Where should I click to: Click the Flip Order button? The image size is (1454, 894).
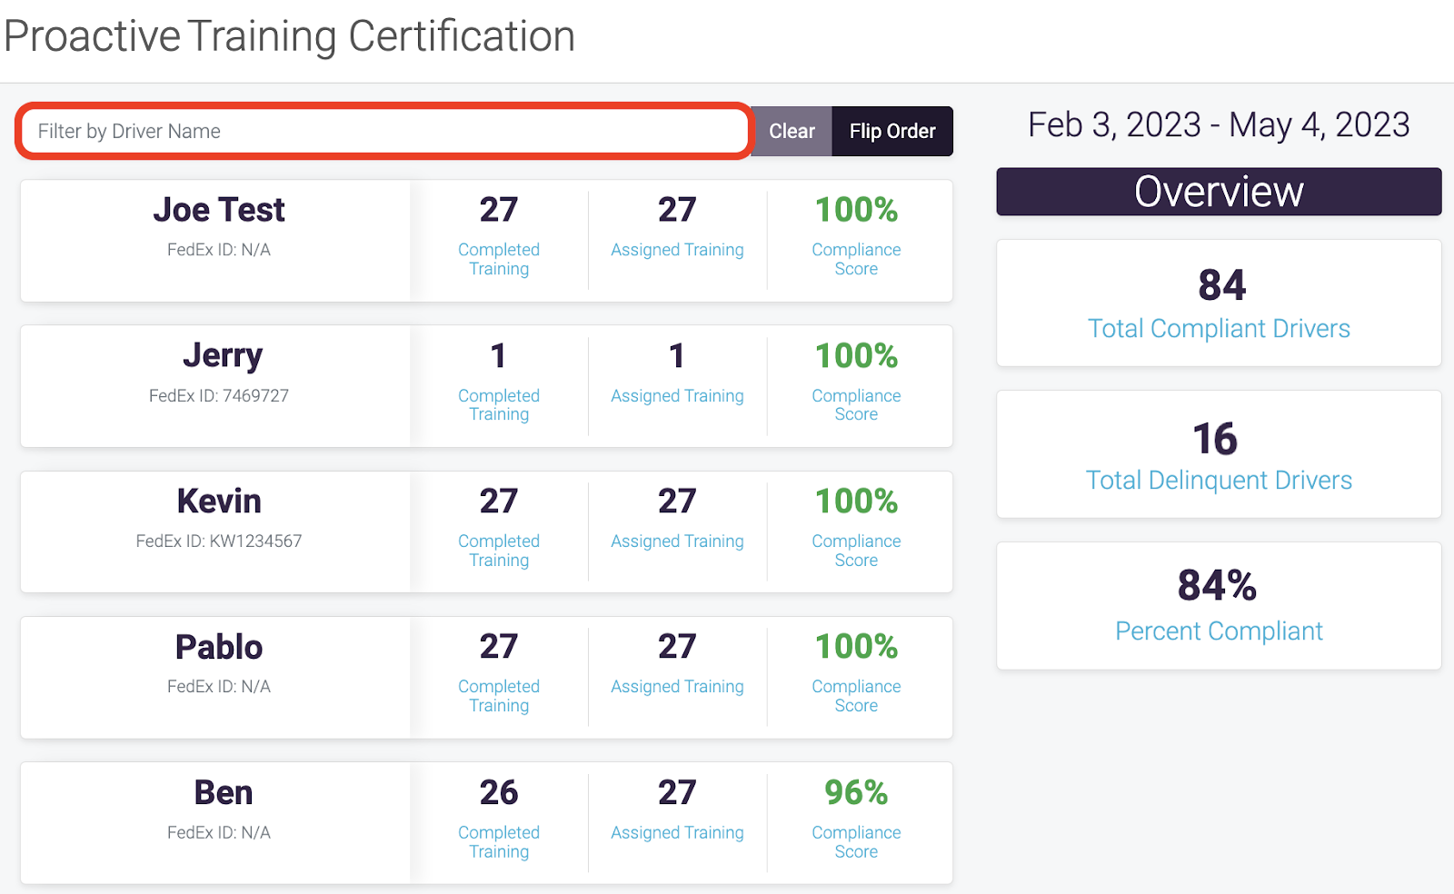click(892, 131)
